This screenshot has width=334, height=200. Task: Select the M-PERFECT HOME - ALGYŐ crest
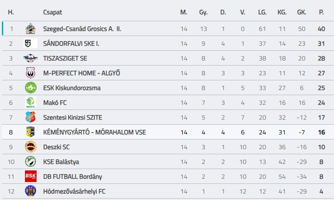pos(31,73)
